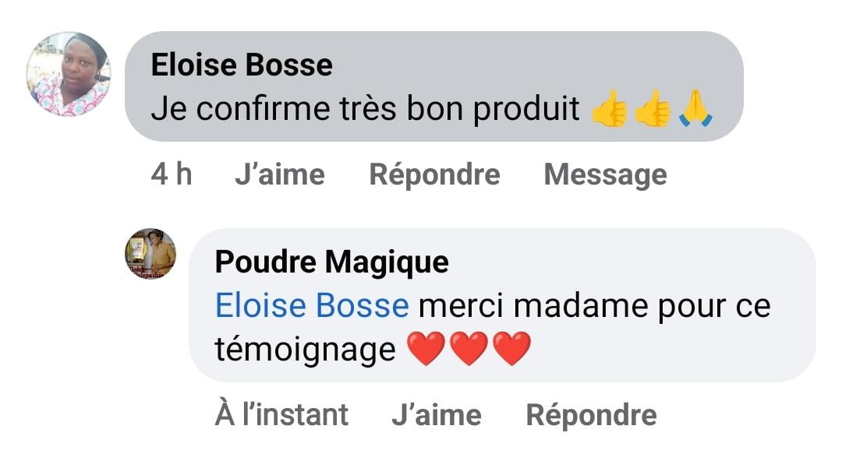
Task: Click J'aime under Poudre Magique's reply
Action: 436,415
